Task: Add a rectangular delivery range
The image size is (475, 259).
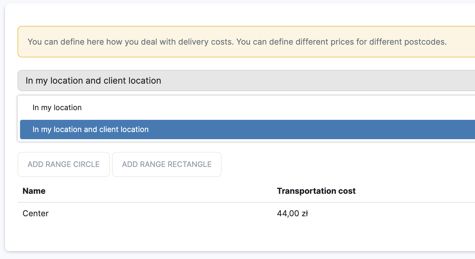Action: (x=166, y=164)
